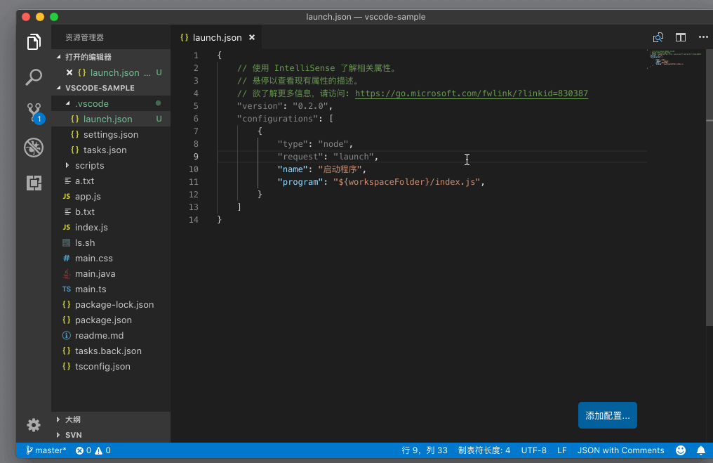Expand the scripts folder
This screenshot has height=463, width=713.
89,165
